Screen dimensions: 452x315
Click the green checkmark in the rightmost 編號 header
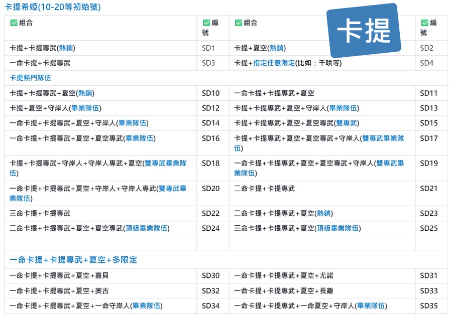tap(424, 23)
